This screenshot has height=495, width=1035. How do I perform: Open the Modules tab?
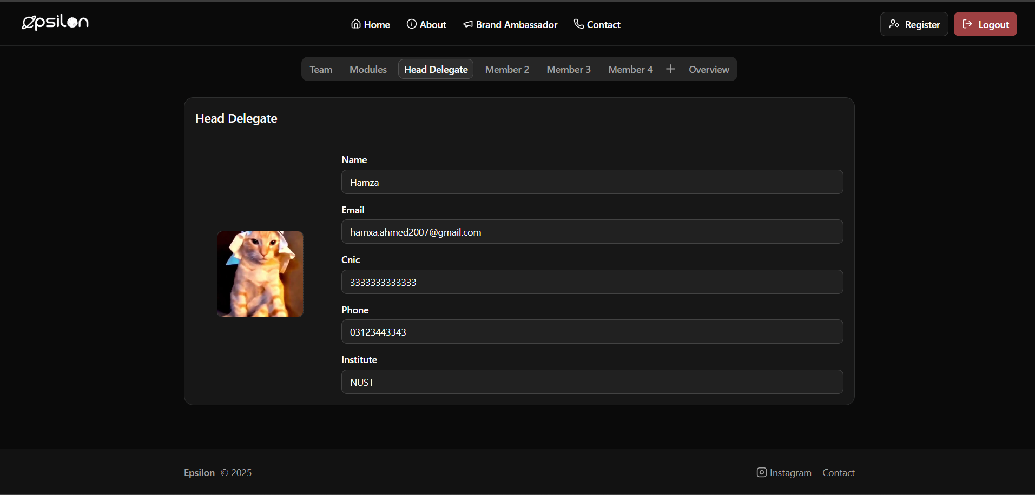(368, 69)
